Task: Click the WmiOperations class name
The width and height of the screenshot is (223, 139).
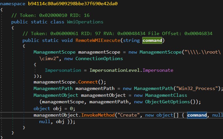Action: (85, 22)
